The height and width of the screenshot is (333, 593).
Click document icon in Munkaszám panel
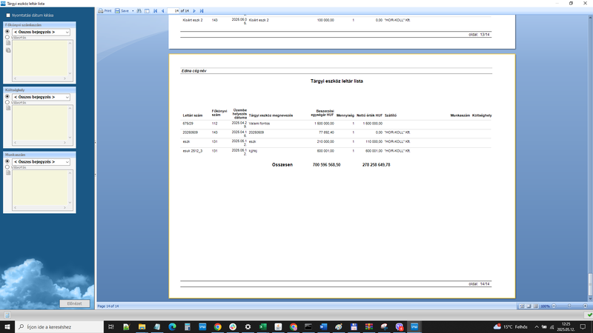(8, 172)
